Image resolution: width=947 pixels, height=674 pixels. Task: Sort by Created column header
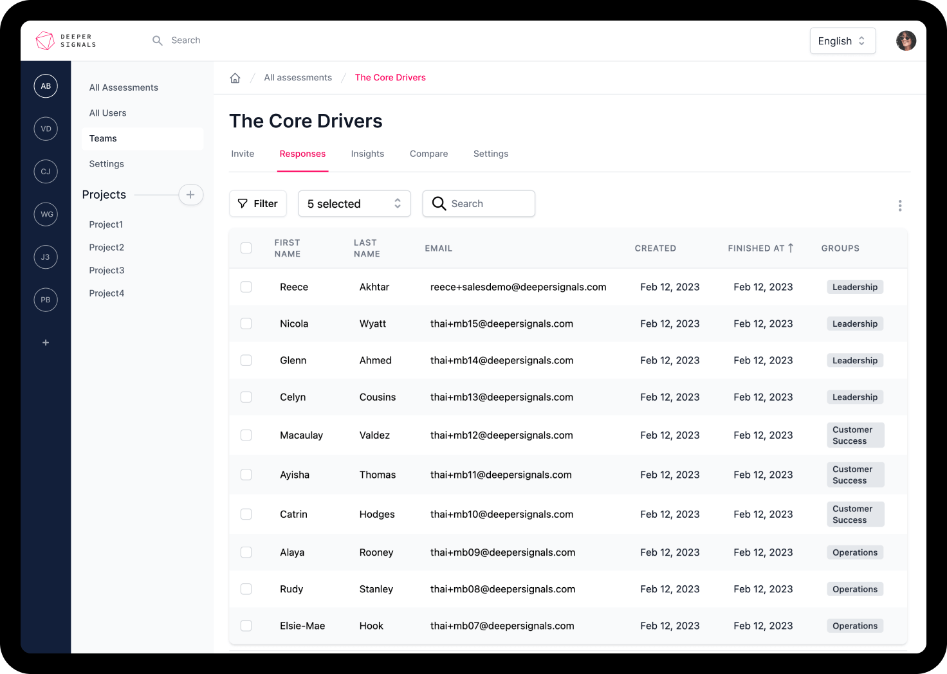pyautogui.click(x=656, y=248)
